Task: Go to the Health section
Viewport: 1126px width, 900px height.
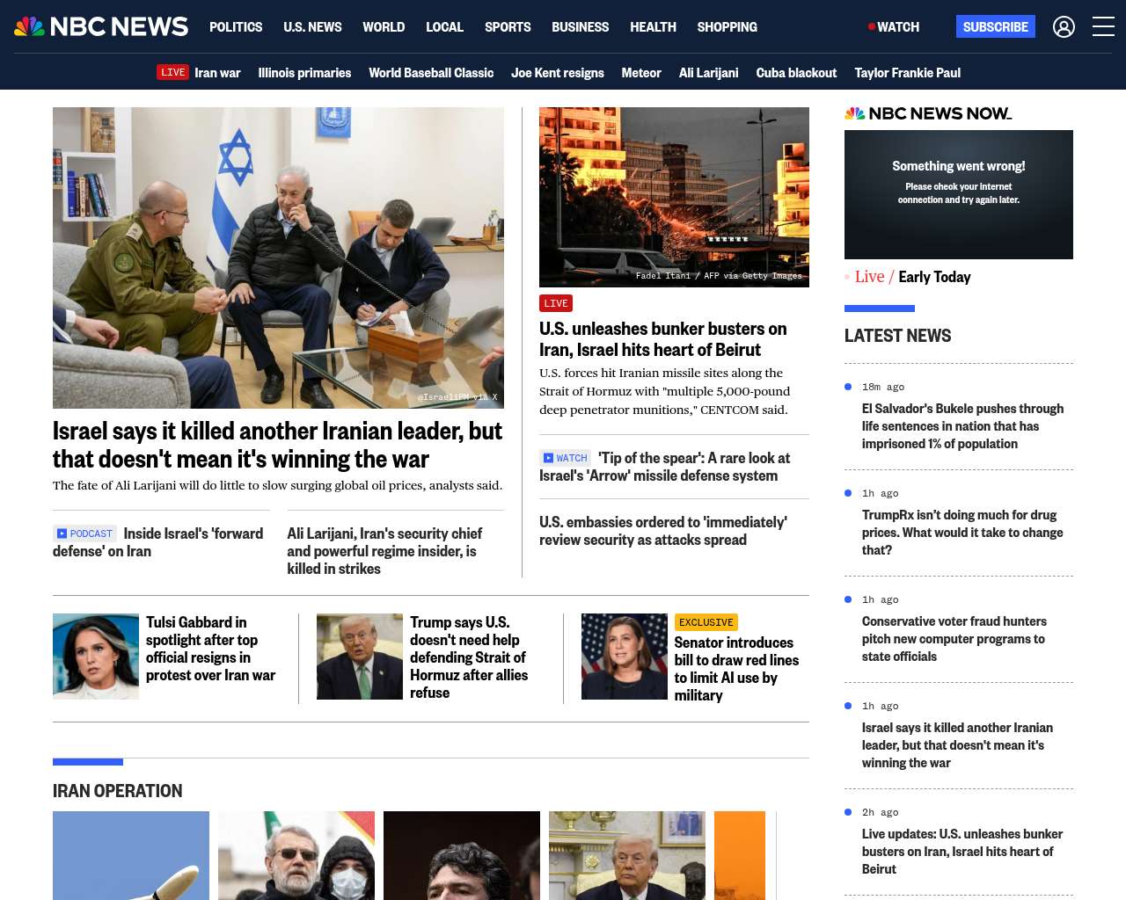Action: click(653, 27)
